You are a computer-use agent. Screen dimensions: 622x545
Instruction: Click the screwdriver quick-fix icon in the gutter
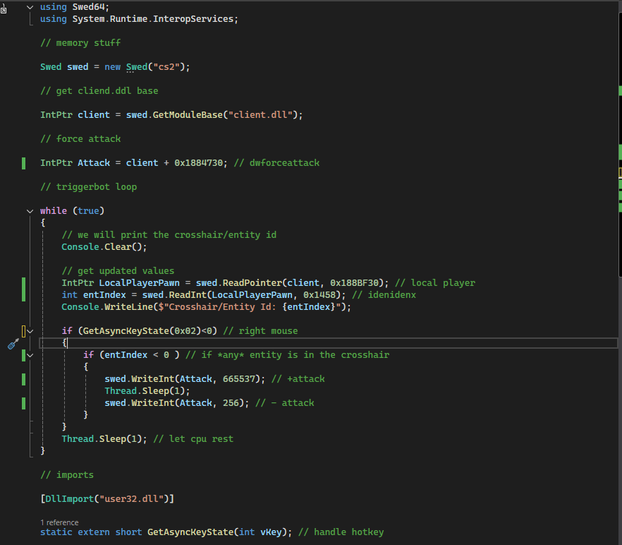tap(13, 345)
